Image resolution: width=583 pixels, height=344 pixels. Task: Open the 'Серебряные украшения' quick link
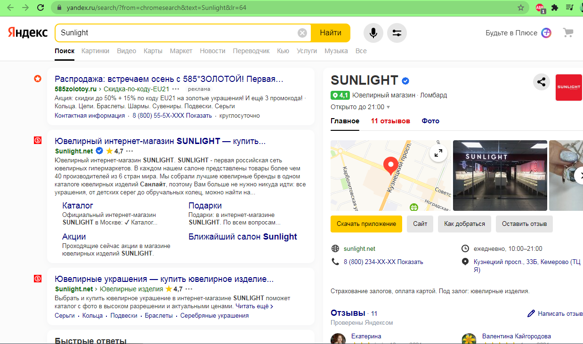tap(214, 316)
